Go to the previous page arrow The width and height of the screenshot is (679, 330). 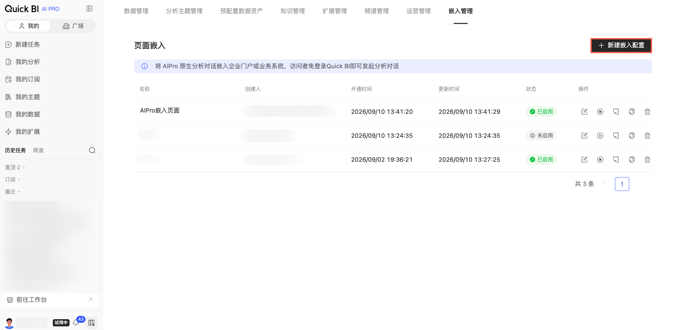tap(605, 184)
